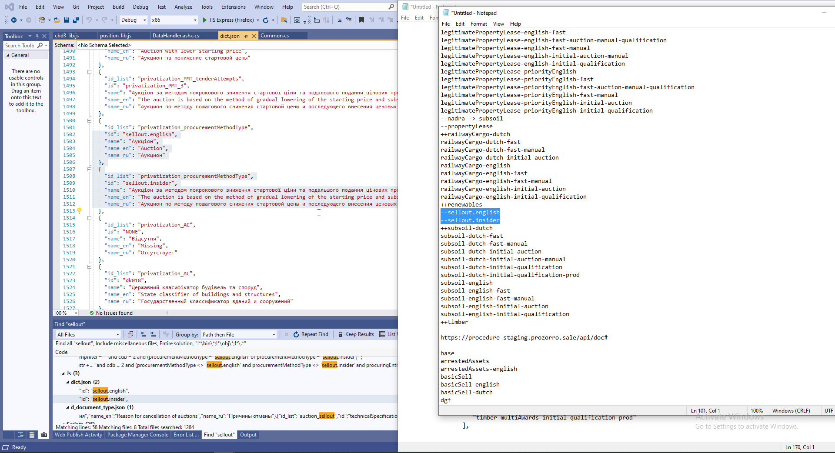Click the pin icon on dict.json tab
This screenshot has width=835, height=453.
point(246,36)
